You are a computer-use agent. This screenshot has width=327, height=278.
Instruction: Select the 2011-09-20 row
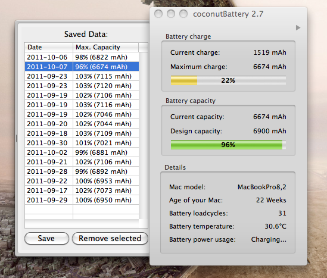tap(82, 124)
